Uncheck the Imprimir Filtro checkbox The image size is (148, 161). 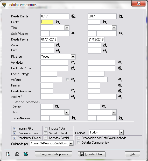coord(14,128)
